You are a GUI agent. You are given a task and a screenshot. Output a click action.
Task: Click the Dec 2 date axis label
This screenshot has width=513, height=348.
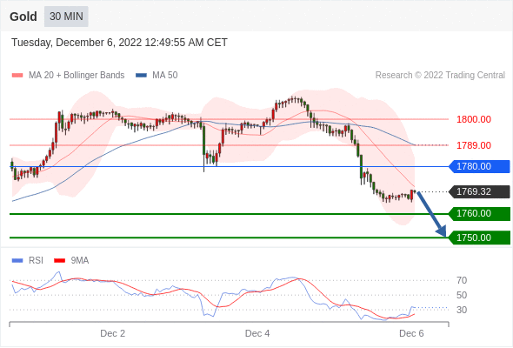click(x=112, y=333)
